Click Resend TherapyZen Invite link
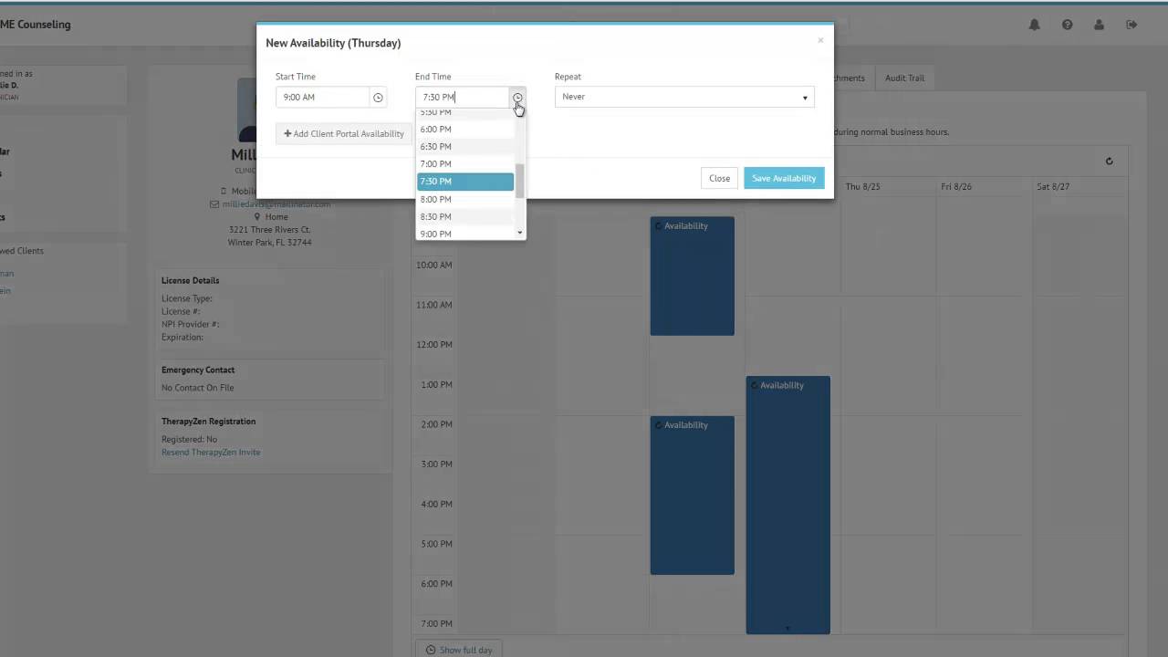 click(211, 453)
